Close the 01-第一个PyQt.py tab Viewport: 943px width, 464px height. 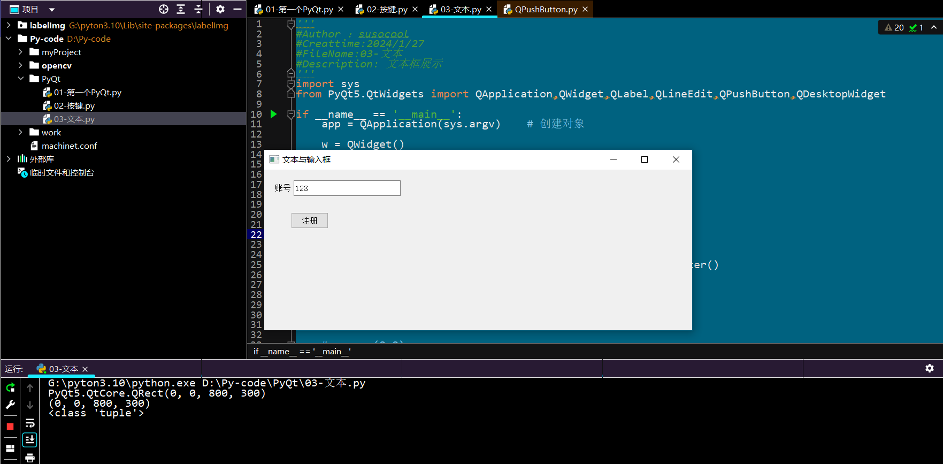tap(341, 9)
